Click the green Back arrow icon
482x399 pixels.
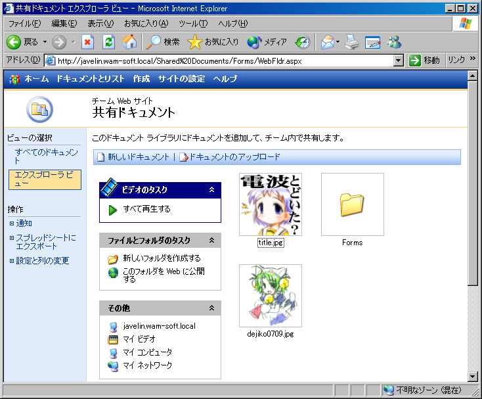(14, 42)
